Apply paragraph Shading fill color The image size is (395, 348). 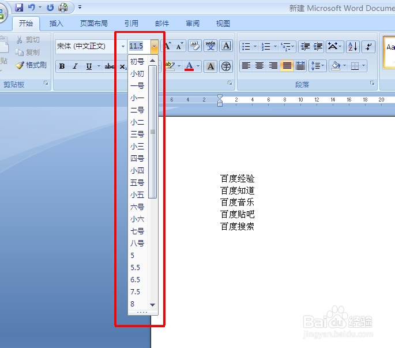pos(336,66)
